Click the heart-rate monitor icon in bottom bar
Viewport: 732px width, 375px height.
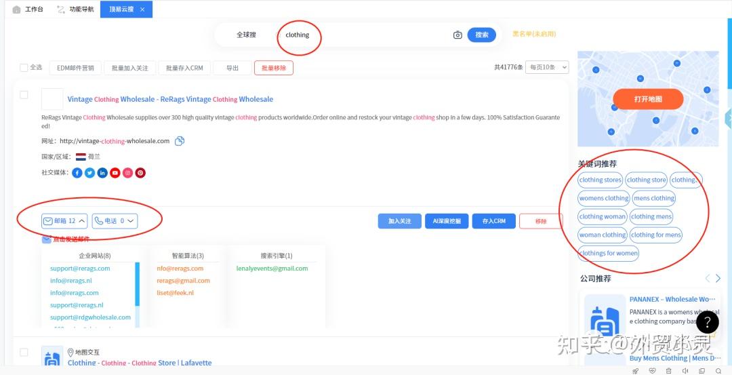click(652, 371)
